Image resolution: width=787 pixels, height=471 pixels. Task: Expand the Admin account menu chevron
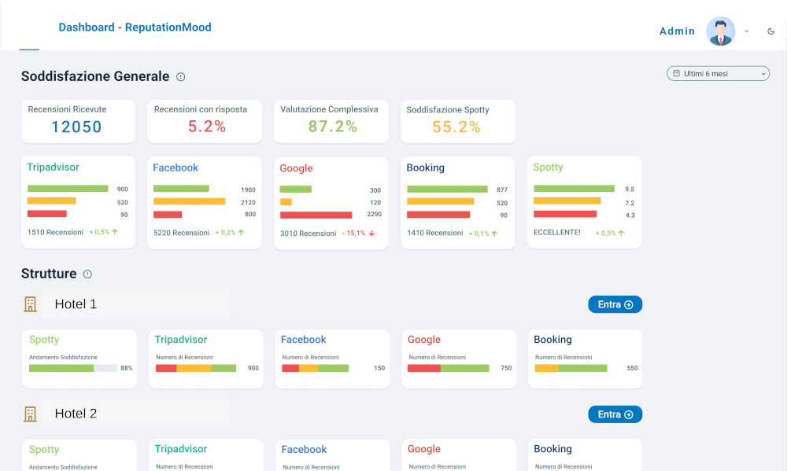pos(747,31)
